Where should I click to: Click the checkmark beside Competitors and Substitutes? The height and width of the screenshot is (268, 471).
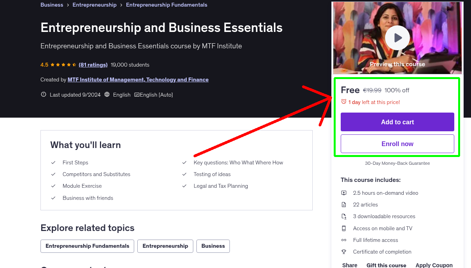pyautogui.click(x=53, y=174)
